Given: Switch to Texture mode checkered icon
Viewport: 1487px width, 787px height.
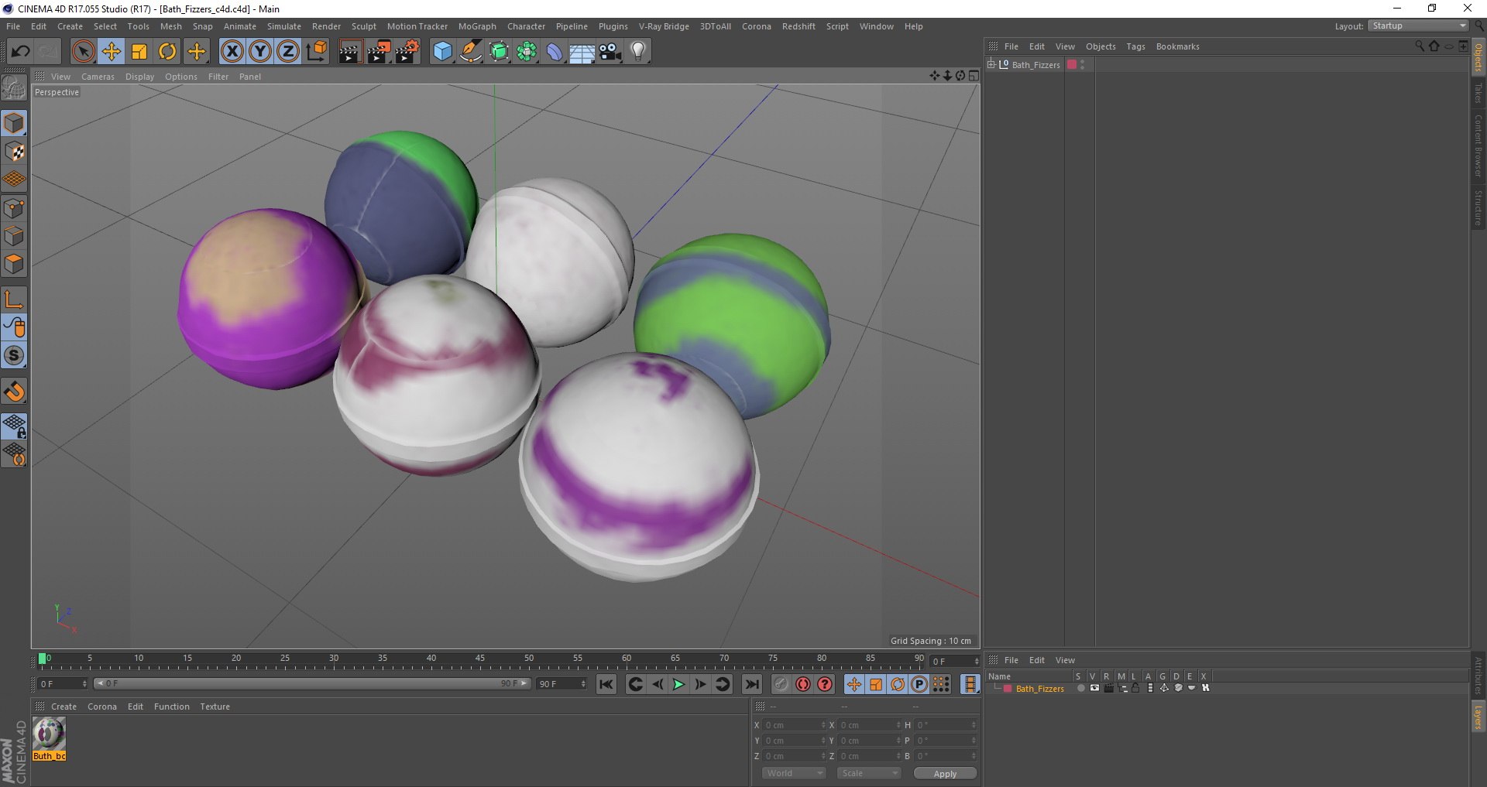Looking at the screenshot, I should pos(14,152).
